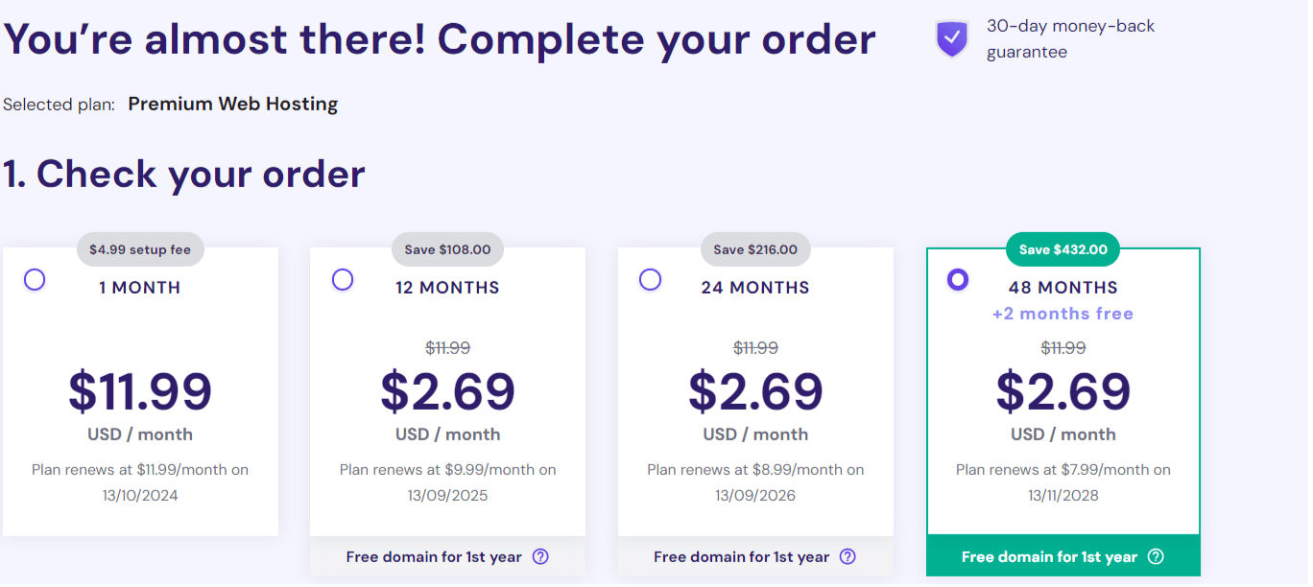Select the 12 MONTHS plan radio button
The height and width of the screenshot is (587, 1313).
click(x=343, y=279)
